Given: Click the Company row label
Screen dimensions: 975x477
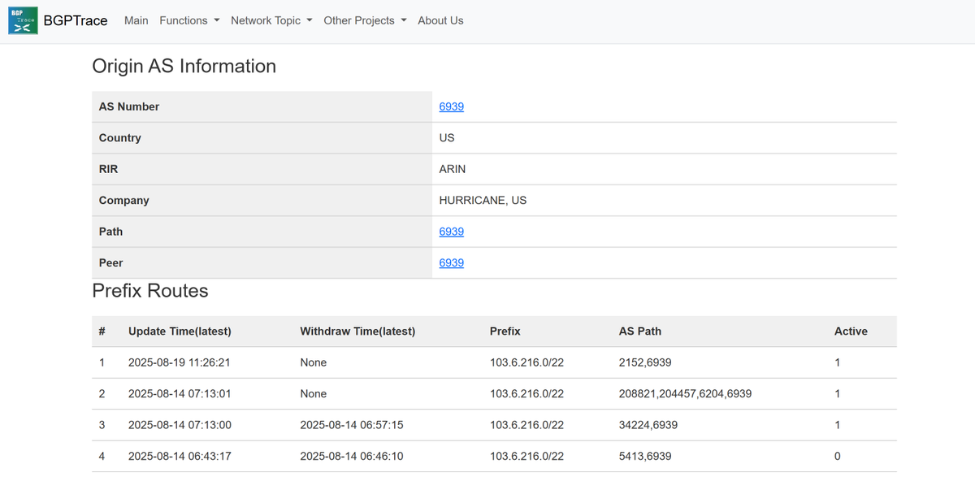Looking at the screenshot, I should pos(124,200).
